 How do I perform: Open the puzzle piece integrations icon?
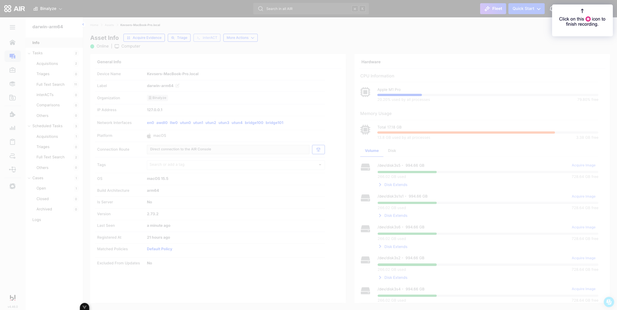tap(13, 114)
